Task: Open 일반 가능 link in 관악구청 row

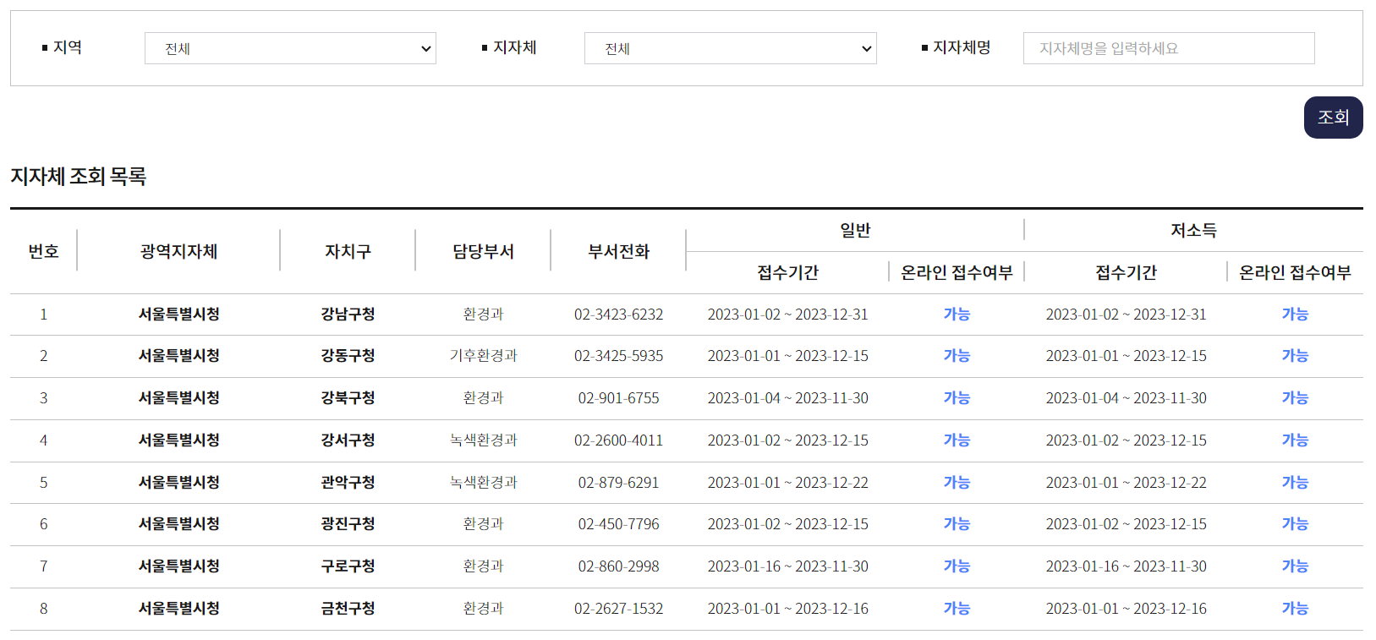Action: 957,483
